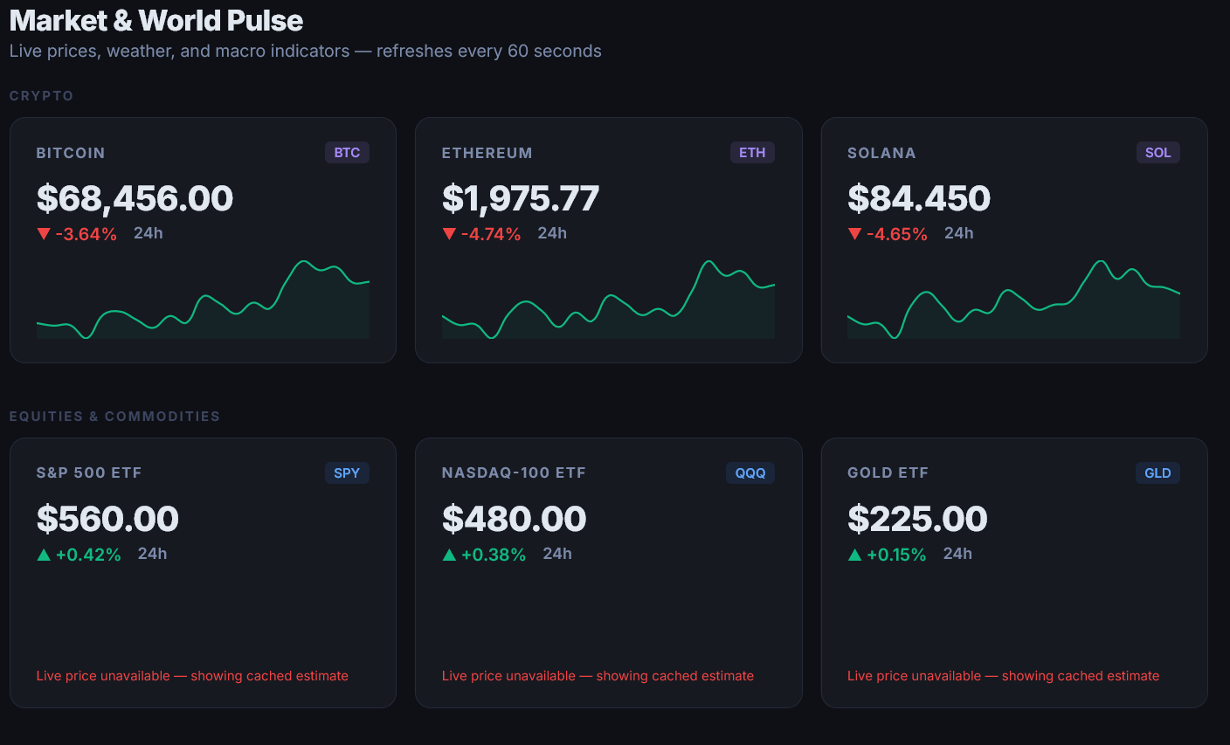Image resolution: width=1230 pixels, height=745 pixels.
Task: Click the SPY ticker badge
Action: [x=347, y=473]
